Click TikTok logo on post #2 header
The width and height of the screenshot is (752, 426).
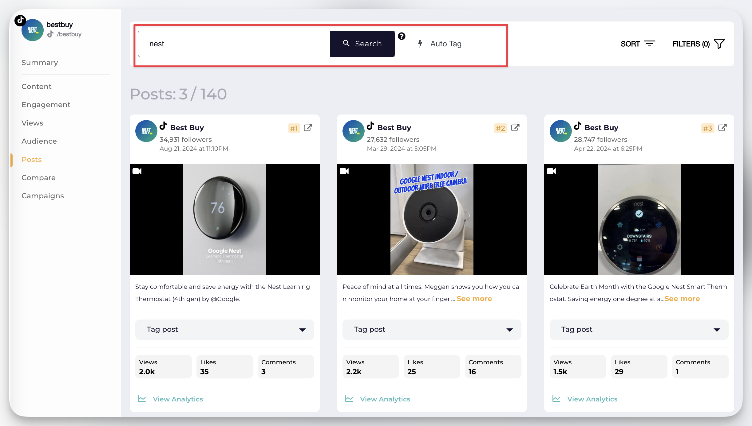tap(370, 126)
